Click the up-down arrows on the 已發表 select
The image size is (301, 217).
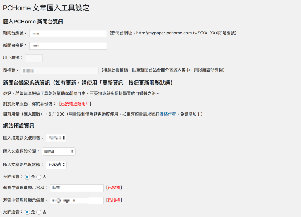click(x=64, y=165)
